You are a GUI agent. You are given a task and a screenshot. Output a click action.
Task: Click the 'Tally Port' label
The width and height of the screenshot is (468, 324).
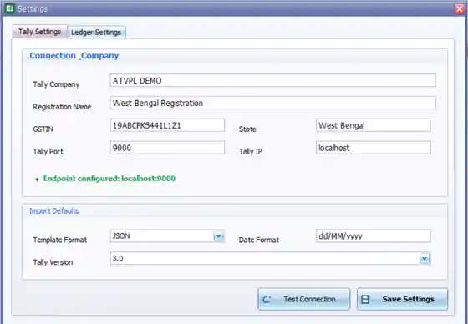[x=48, y=151]
